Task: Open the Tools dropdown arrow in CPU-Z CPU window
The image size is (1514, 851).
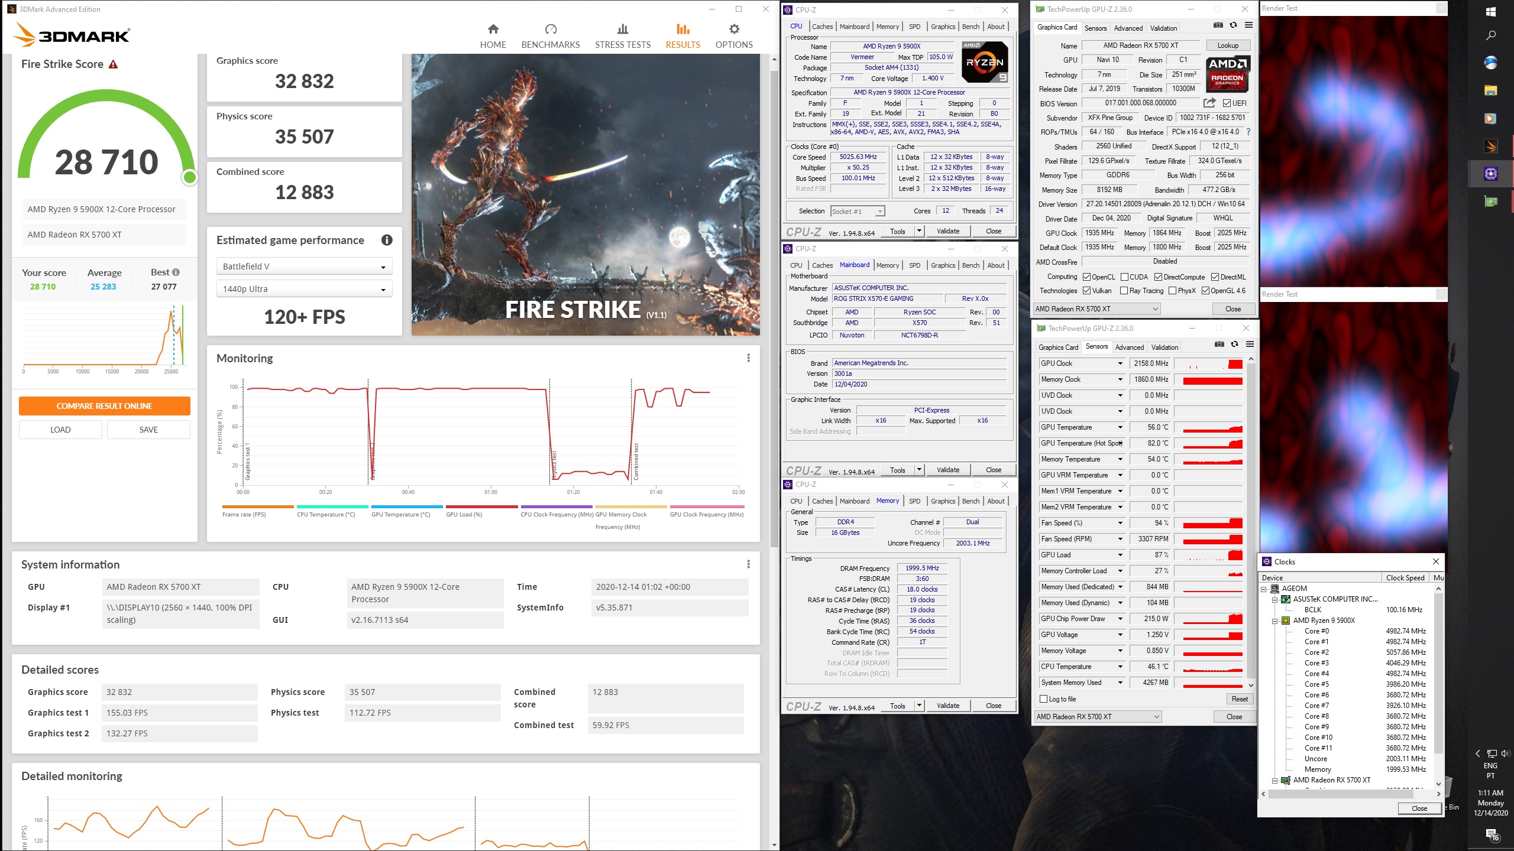Action: (x=919, y=231)
